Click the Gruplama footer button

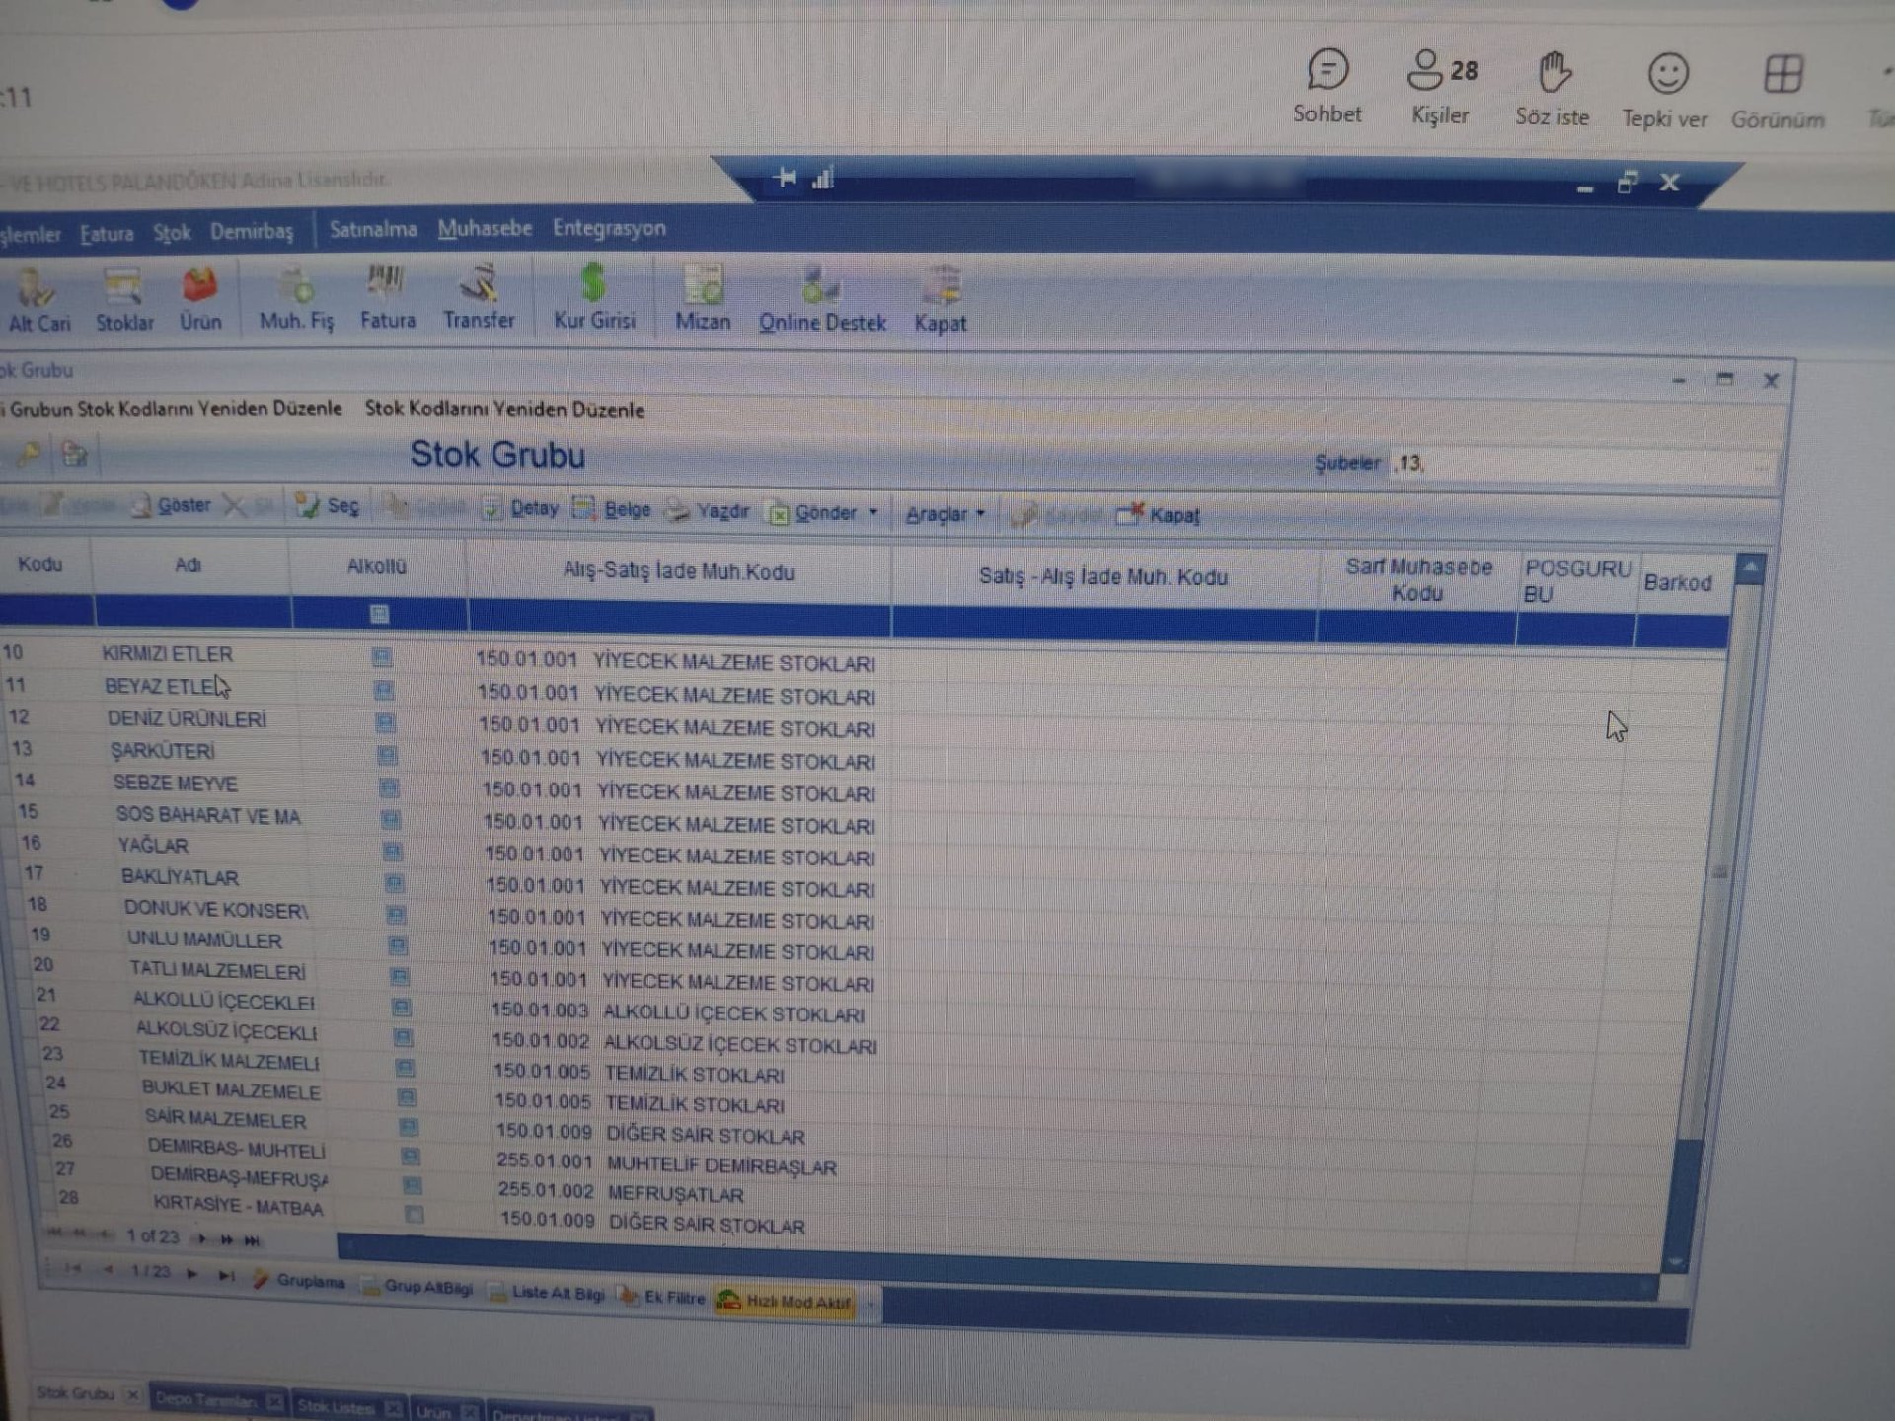(299, 1281)
